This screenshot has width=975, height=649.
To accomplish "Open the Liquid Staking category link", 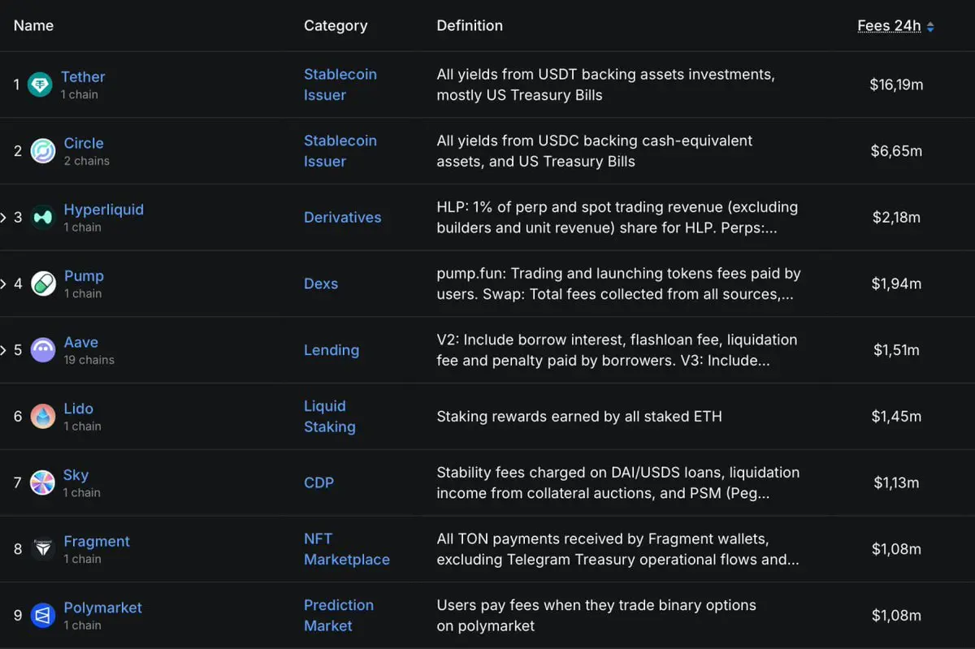I will [329, 417].
